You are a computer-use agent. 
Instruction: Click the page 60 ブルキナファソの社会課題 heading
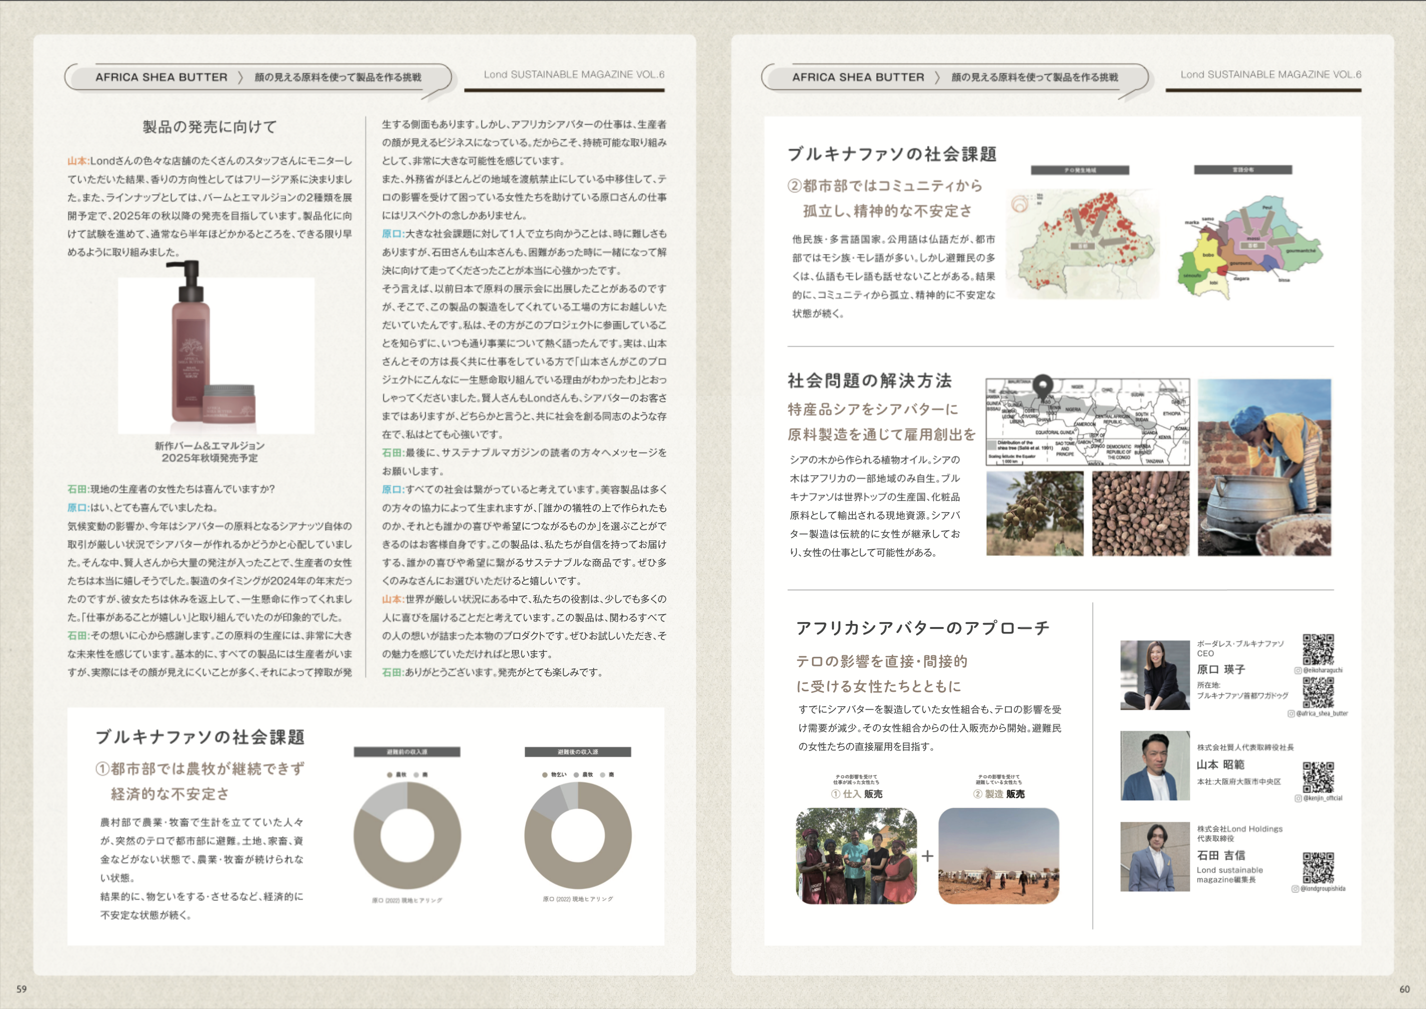click(x=893, y=154)
